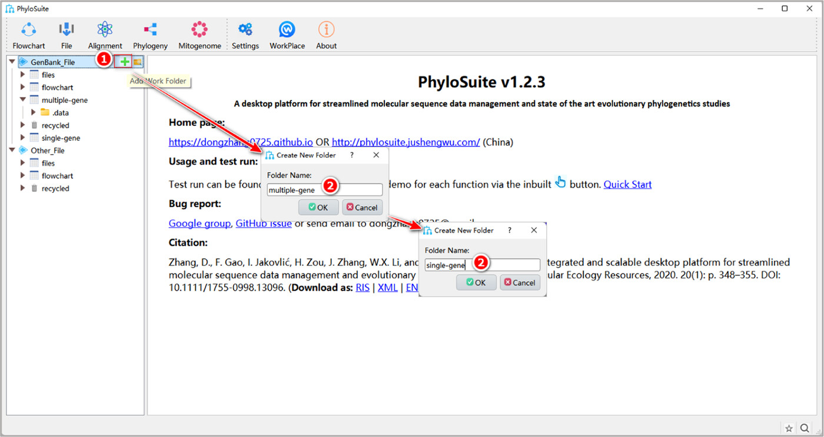Open the Alignment toolbar menu

click(105, 35)
